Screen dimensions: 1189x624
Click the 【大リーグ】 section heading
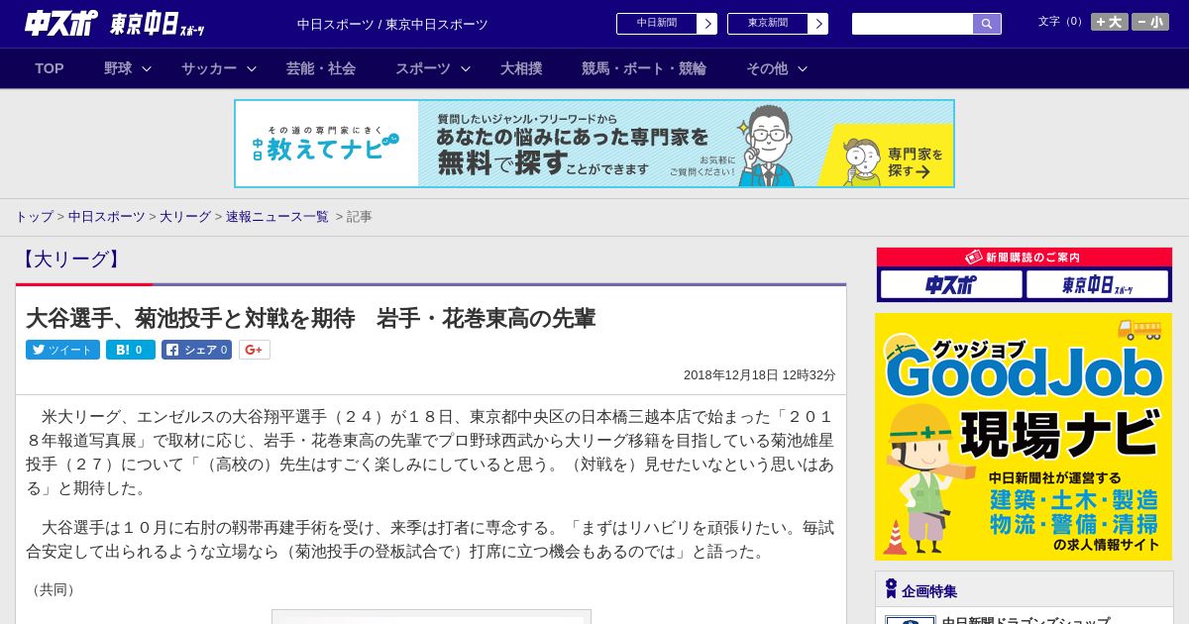[x=69, y=260]
